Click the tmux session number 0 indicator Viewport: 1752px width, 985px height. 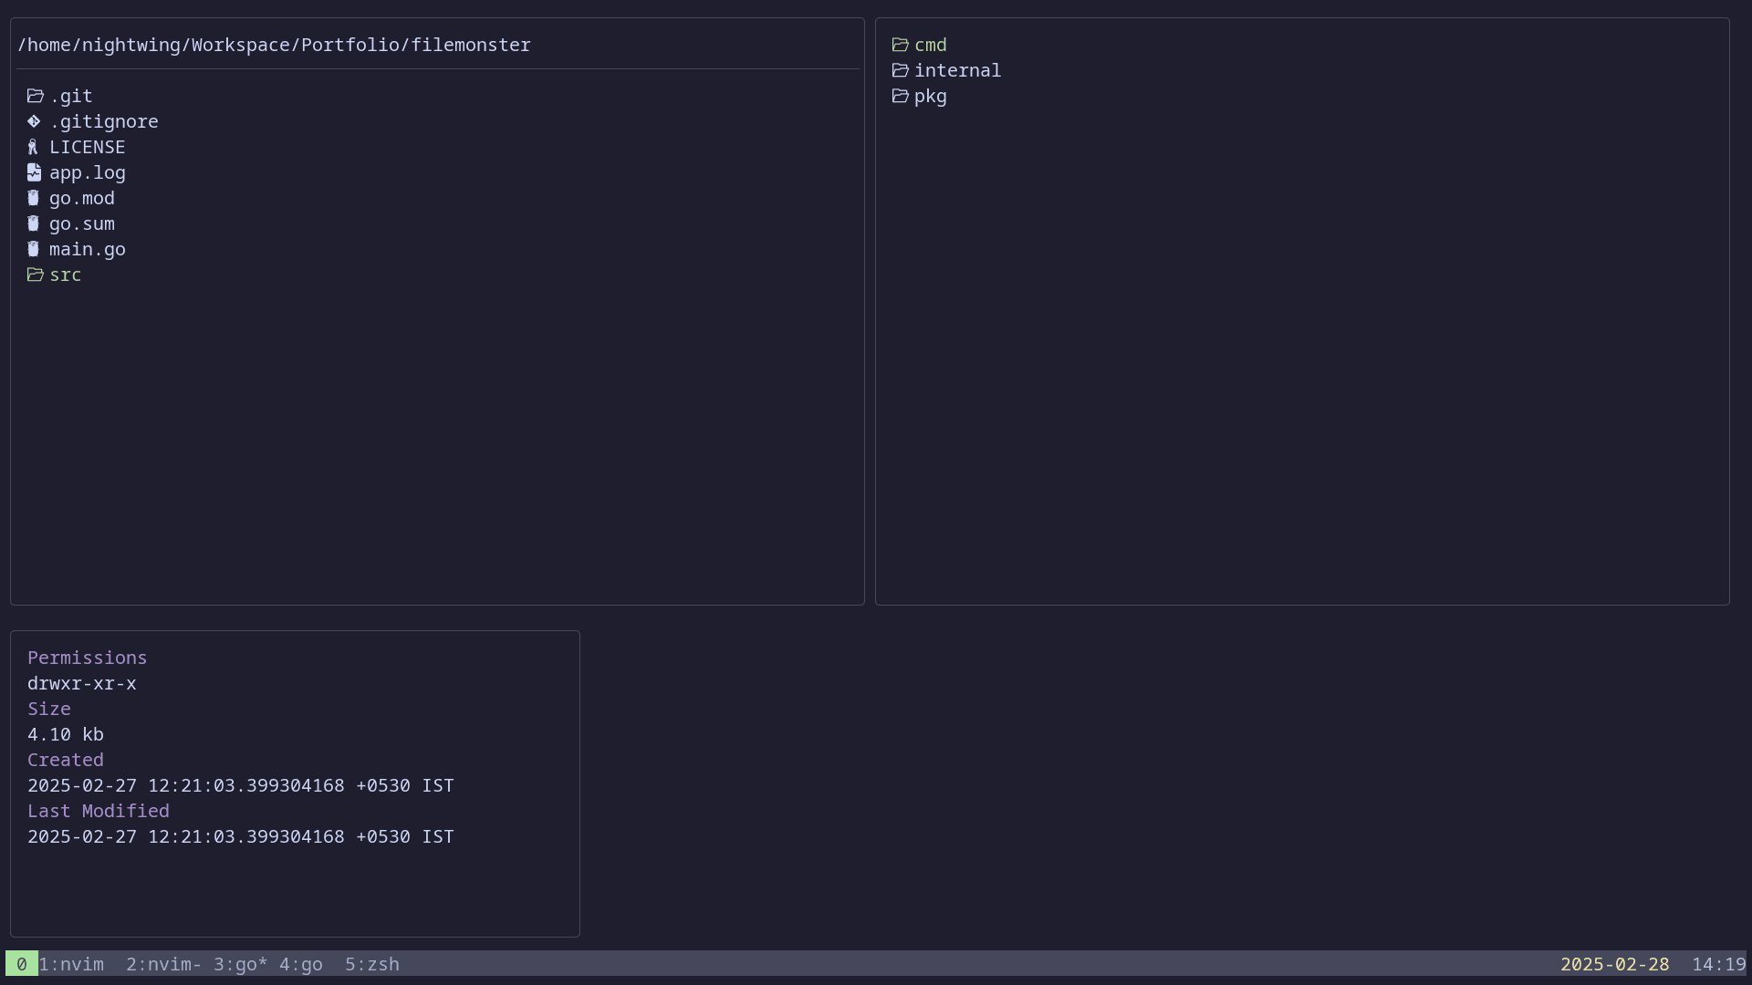click(22, 964)
